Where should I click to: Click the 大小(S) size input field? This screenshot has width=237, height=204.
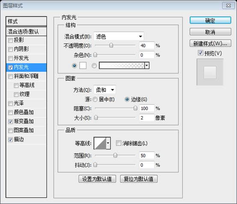(x=147, y=118)
